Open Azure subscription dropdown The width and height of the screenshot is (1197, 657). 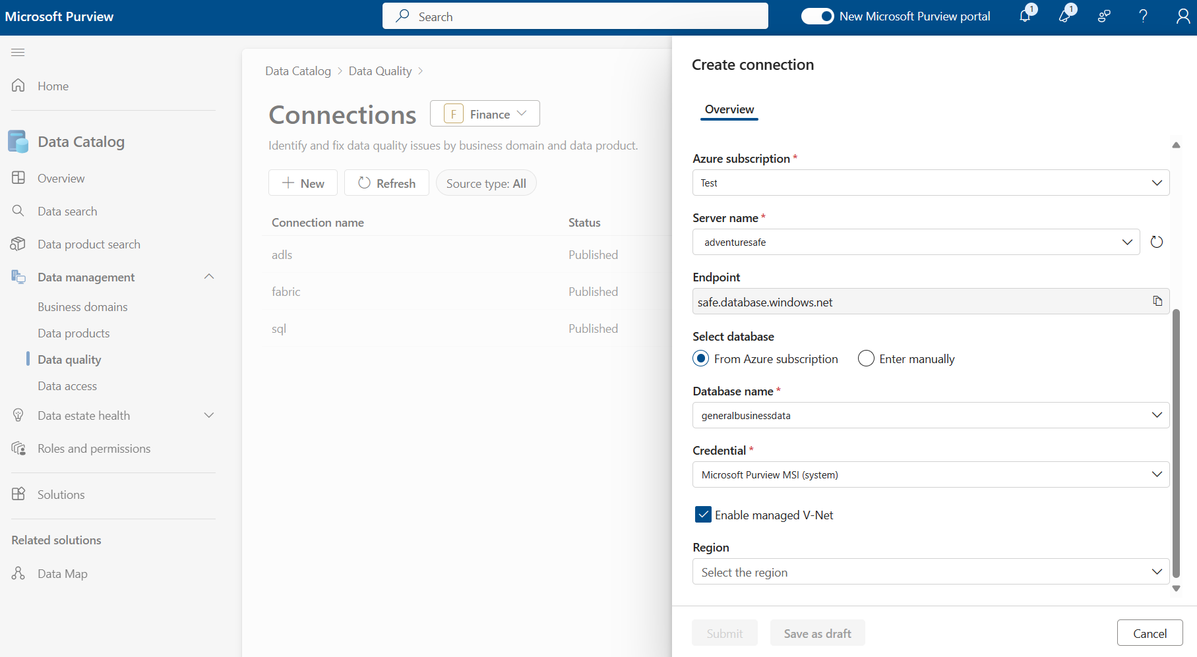coord(931,183)
